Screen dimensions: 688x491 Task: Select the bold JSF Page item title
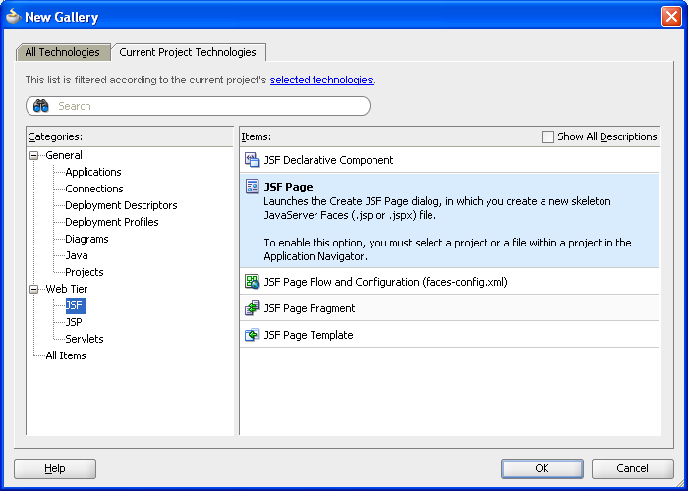click(x=288, y=187)
